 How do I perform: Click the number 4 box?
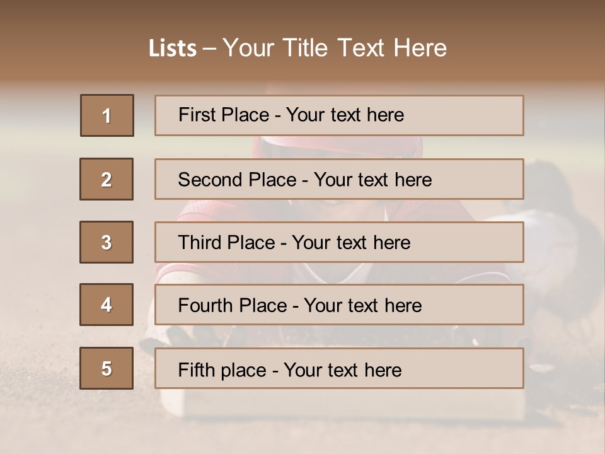107,305
